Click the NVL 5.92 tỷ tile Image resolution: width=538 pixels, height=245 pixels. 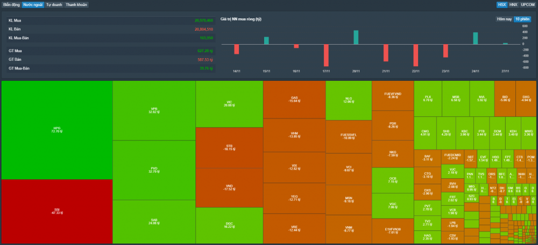[482, 99]
